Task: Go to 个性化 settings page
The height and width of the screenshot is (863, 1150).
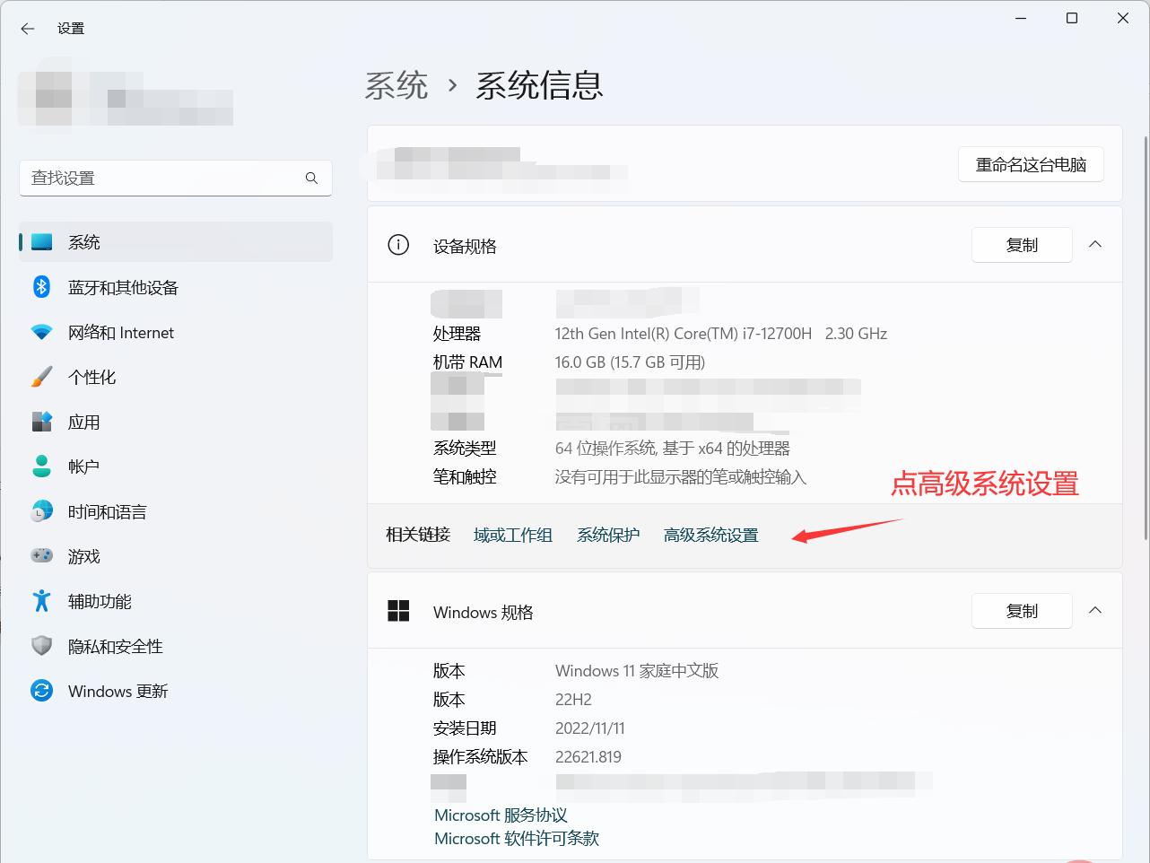Action: tap(176, 377)
